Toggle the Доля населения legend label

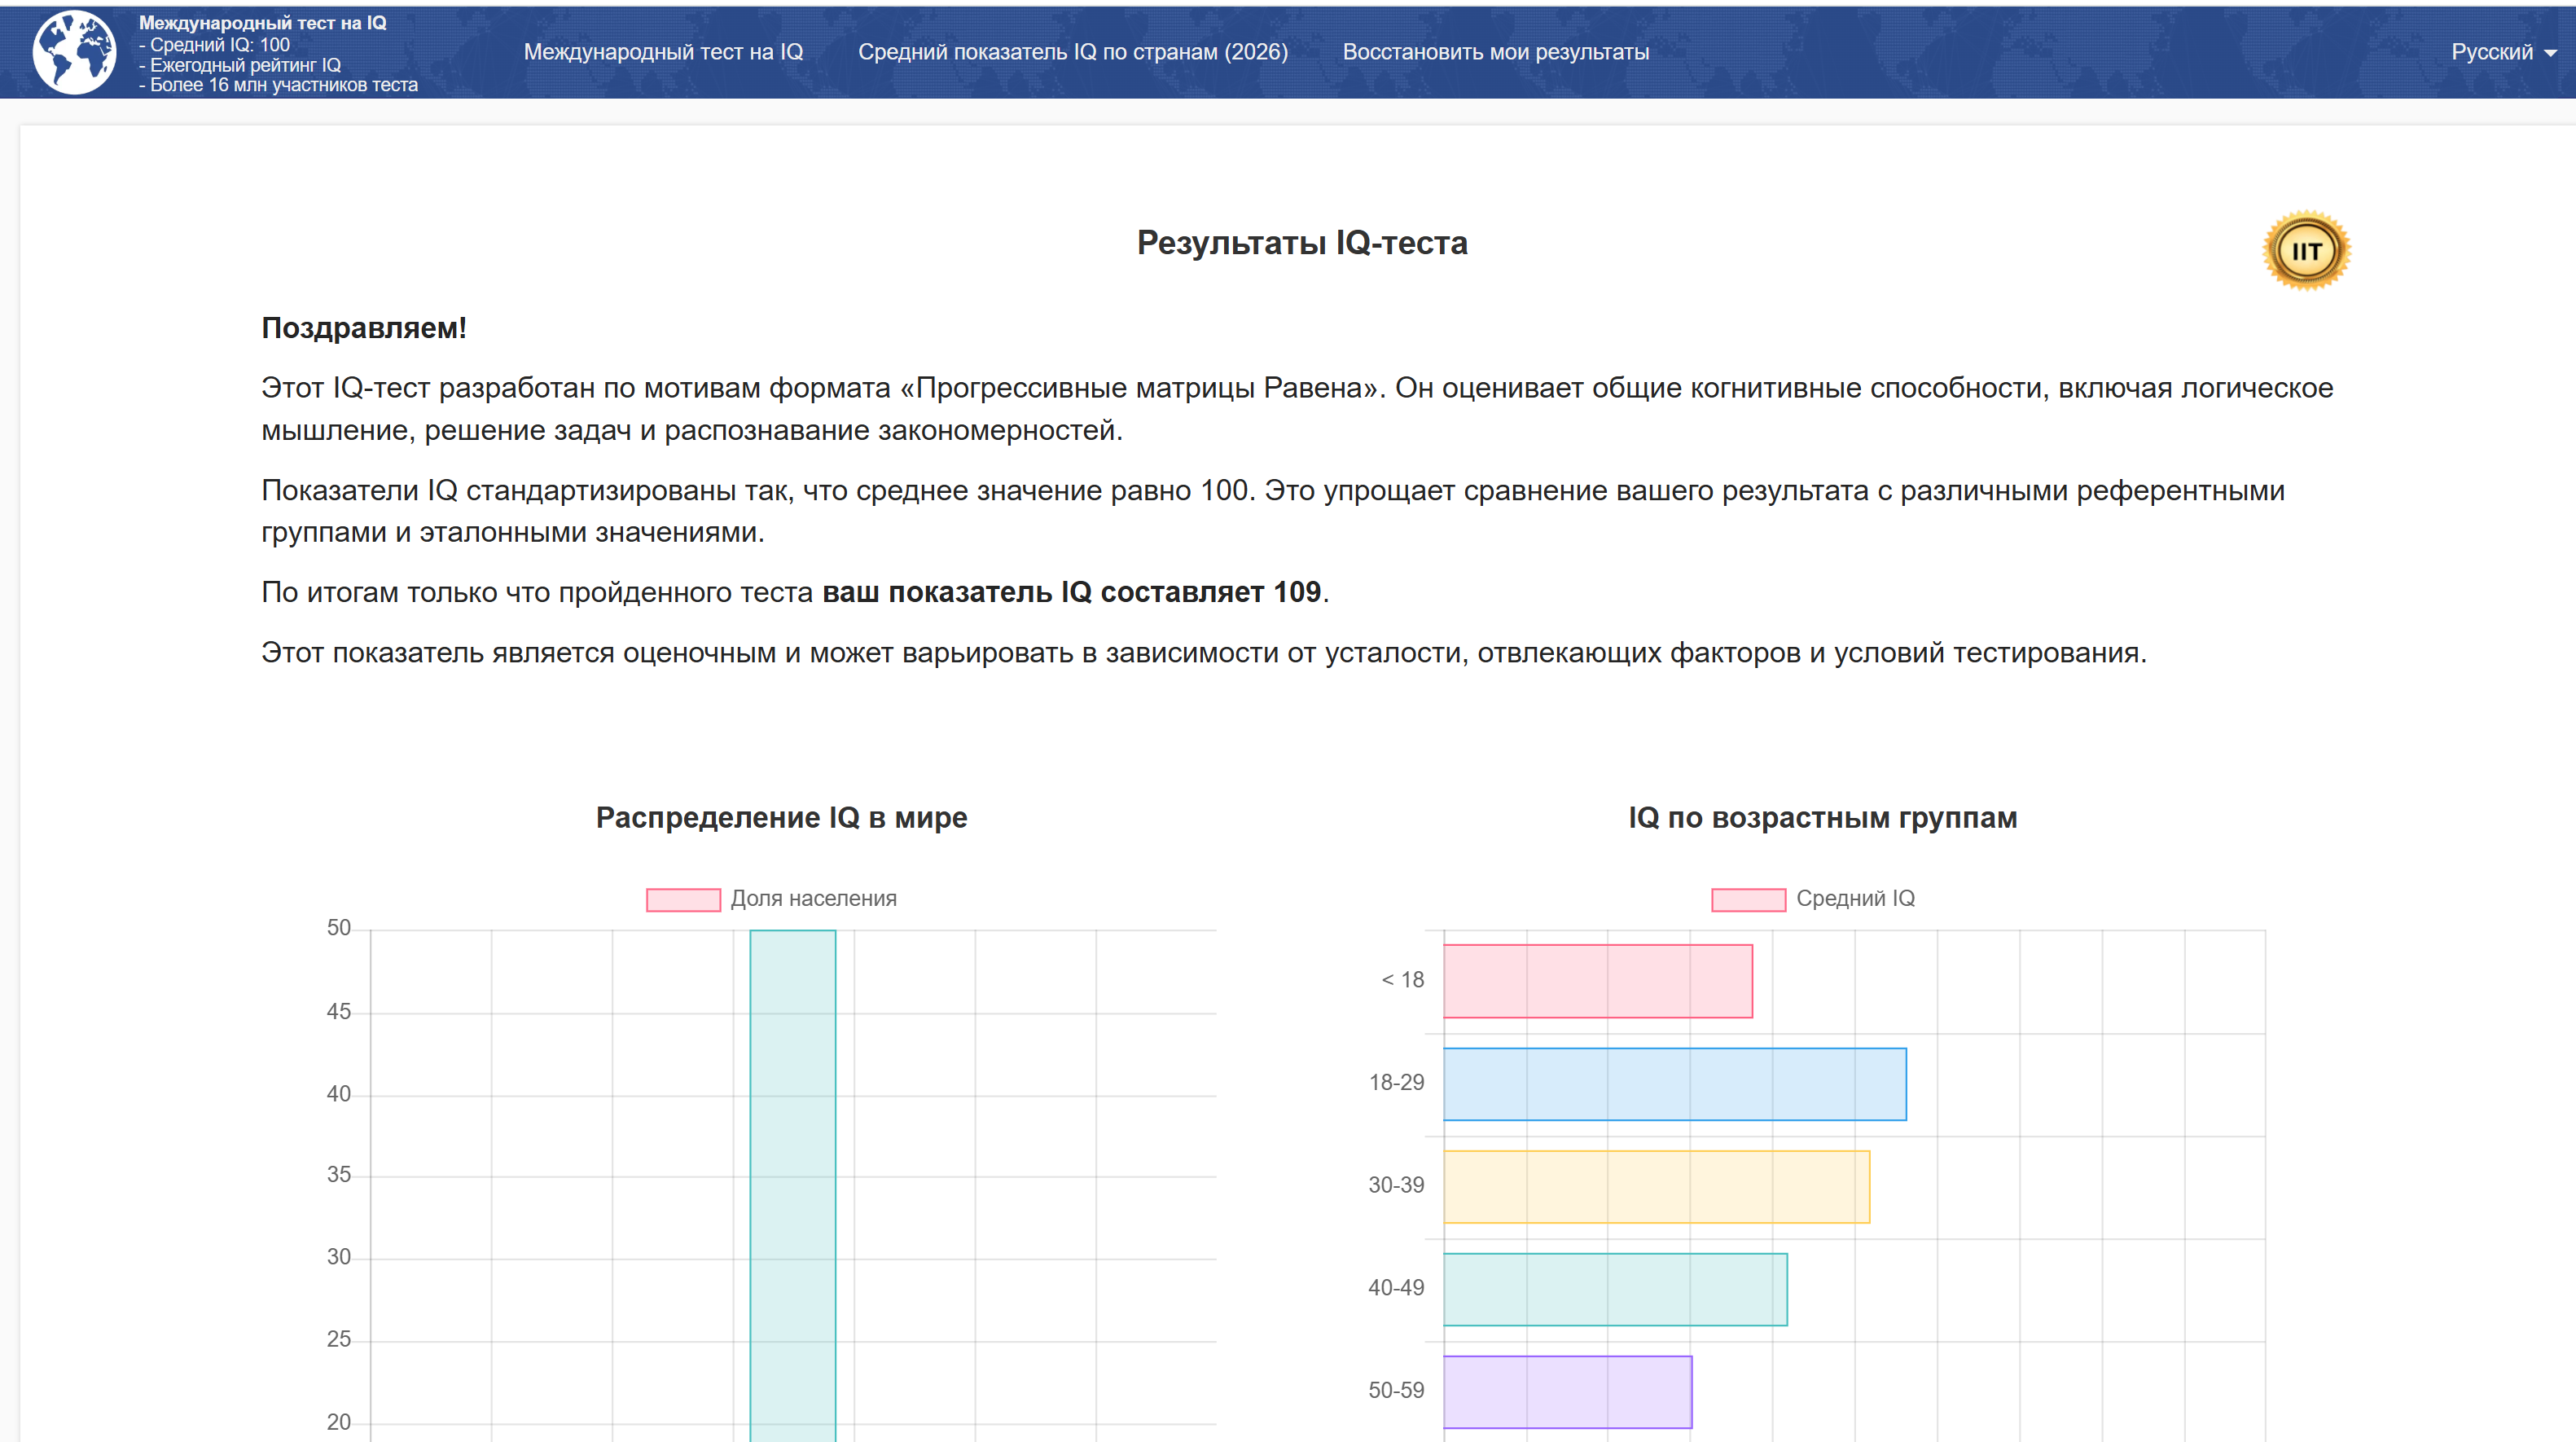coord(813,899)
